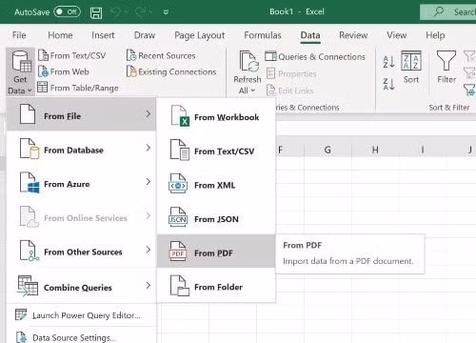
Task: Open the File tab
Action: [19, 35]
